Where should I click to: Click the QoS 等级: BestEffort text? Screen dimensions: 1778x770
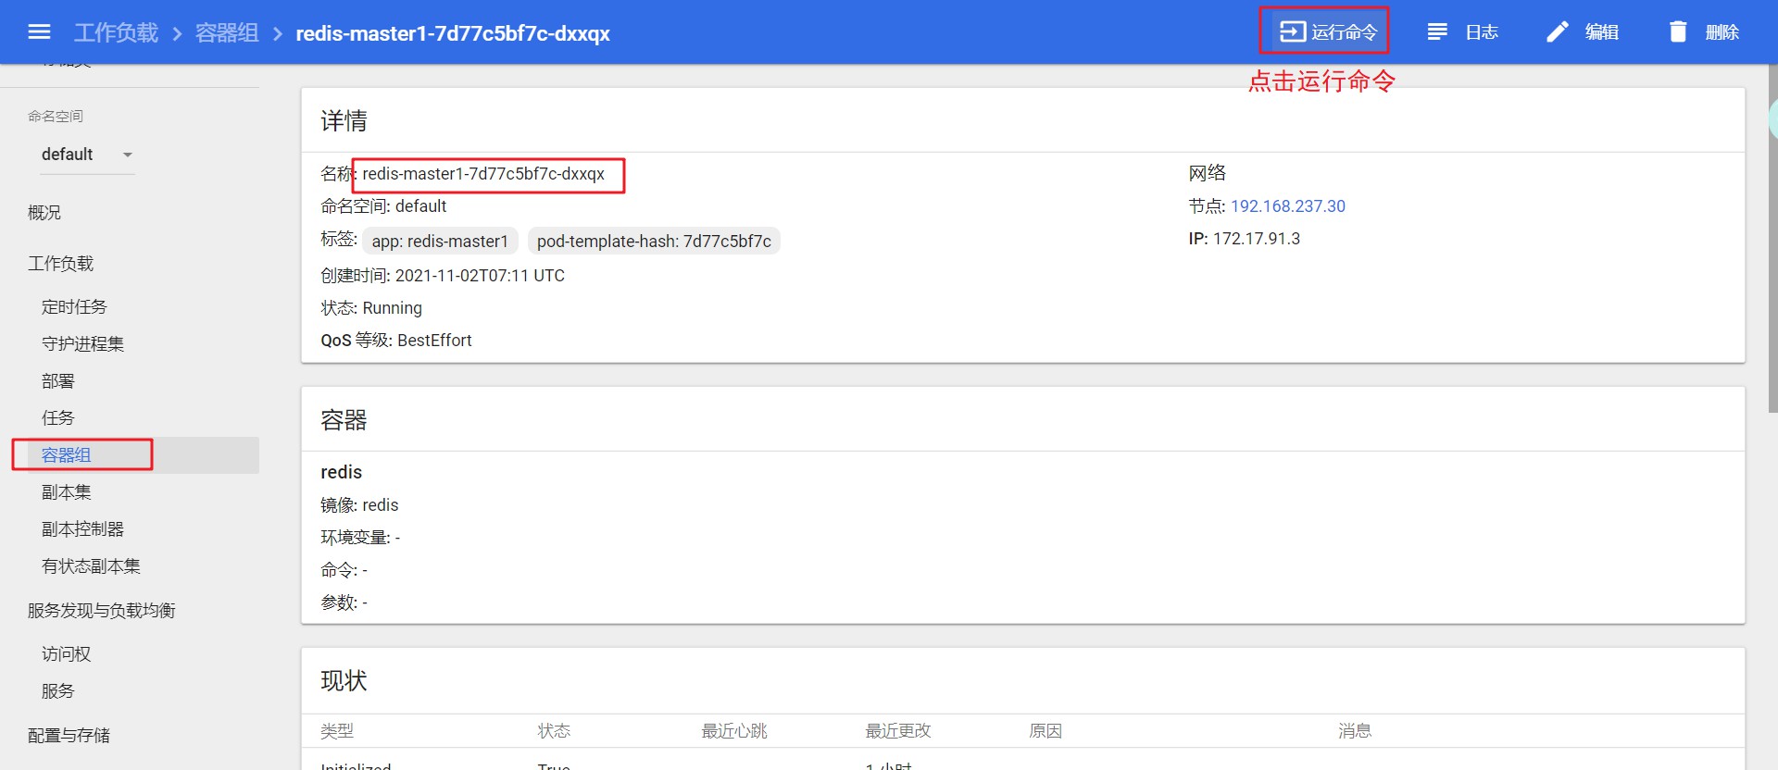[396, 341]
